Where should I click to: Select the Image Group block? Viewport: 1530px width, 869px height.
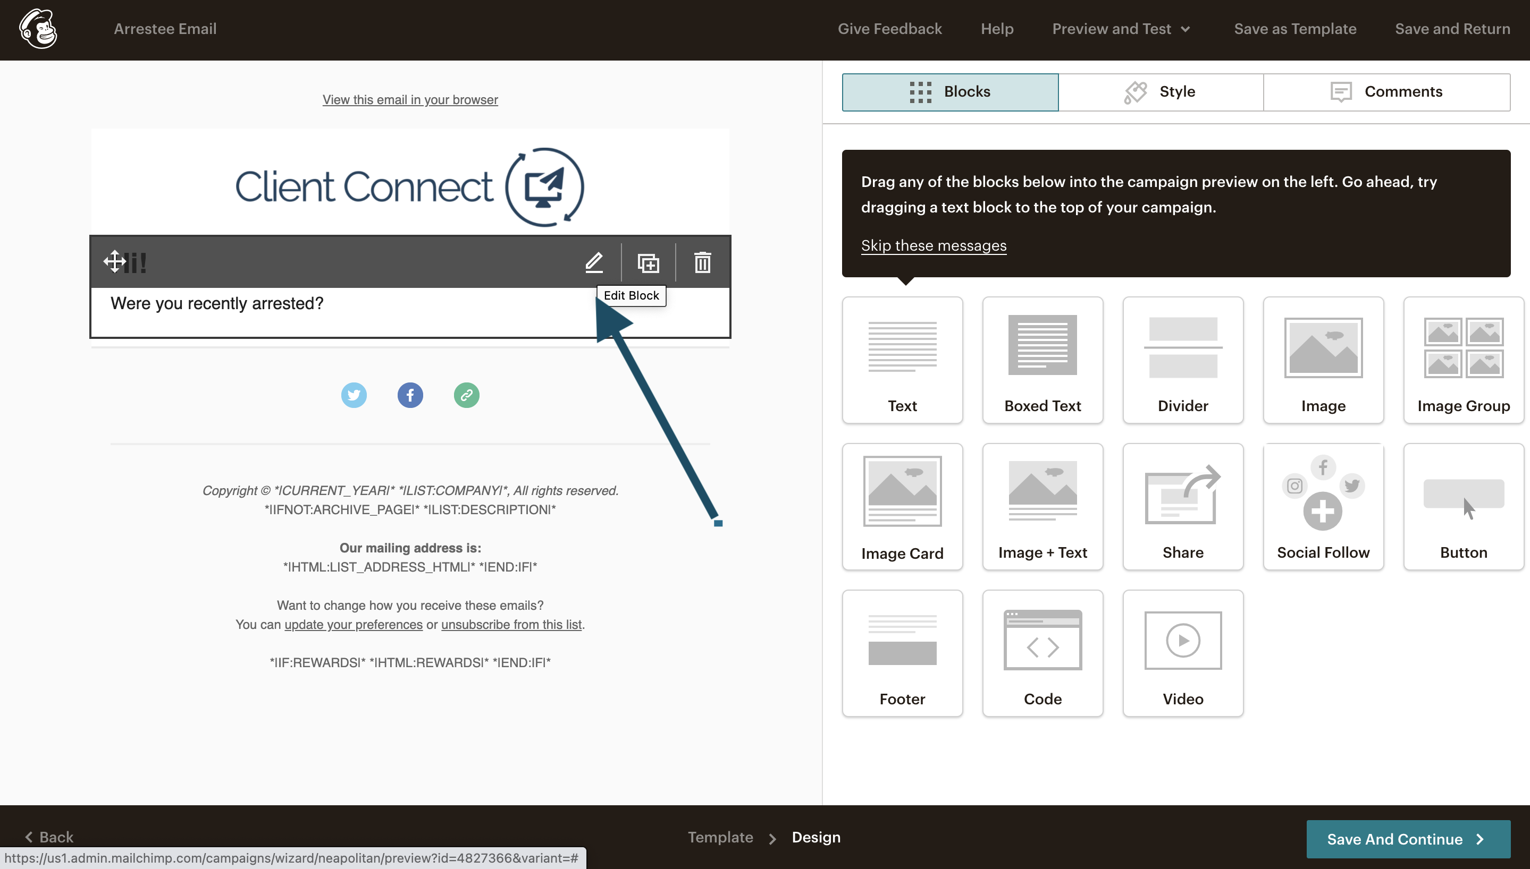[x=1463, y=361]
